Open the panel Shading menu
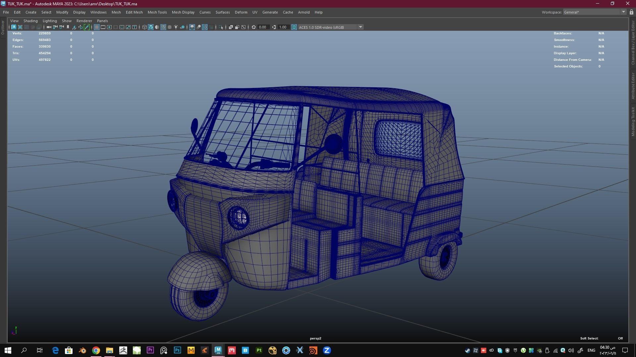 click(x=30, y=21)
